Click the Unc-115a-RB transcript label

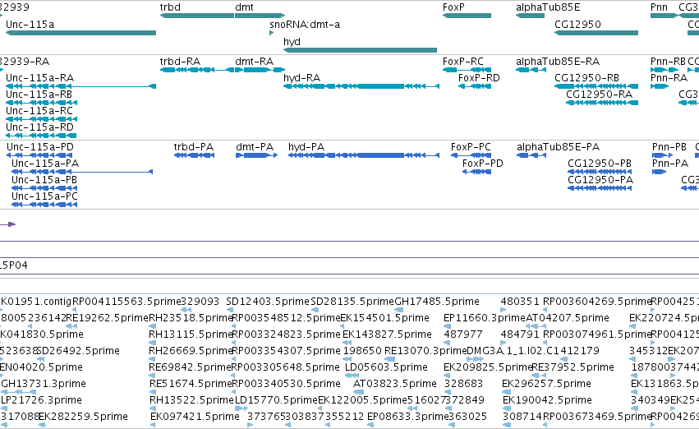click(39, 95)
